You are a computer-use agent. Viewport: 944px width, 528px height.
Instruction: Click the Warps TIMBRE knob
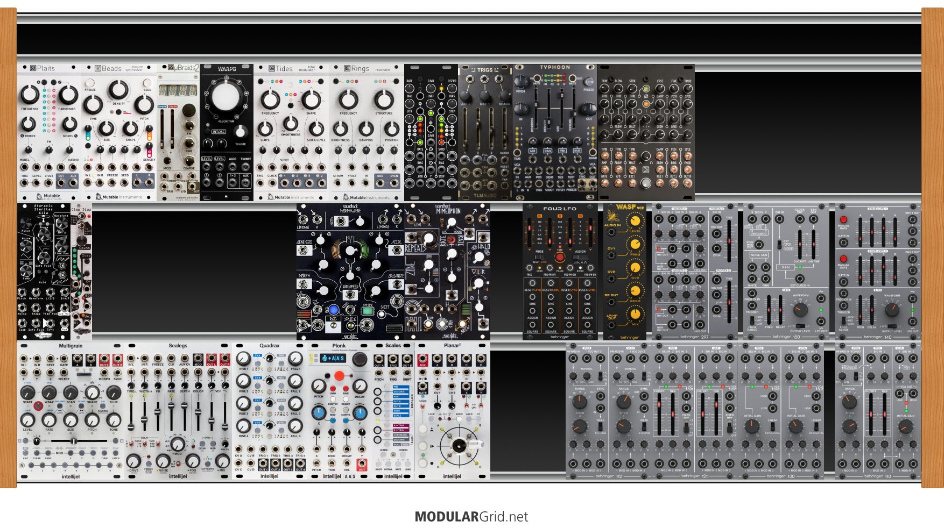(241, 131)
